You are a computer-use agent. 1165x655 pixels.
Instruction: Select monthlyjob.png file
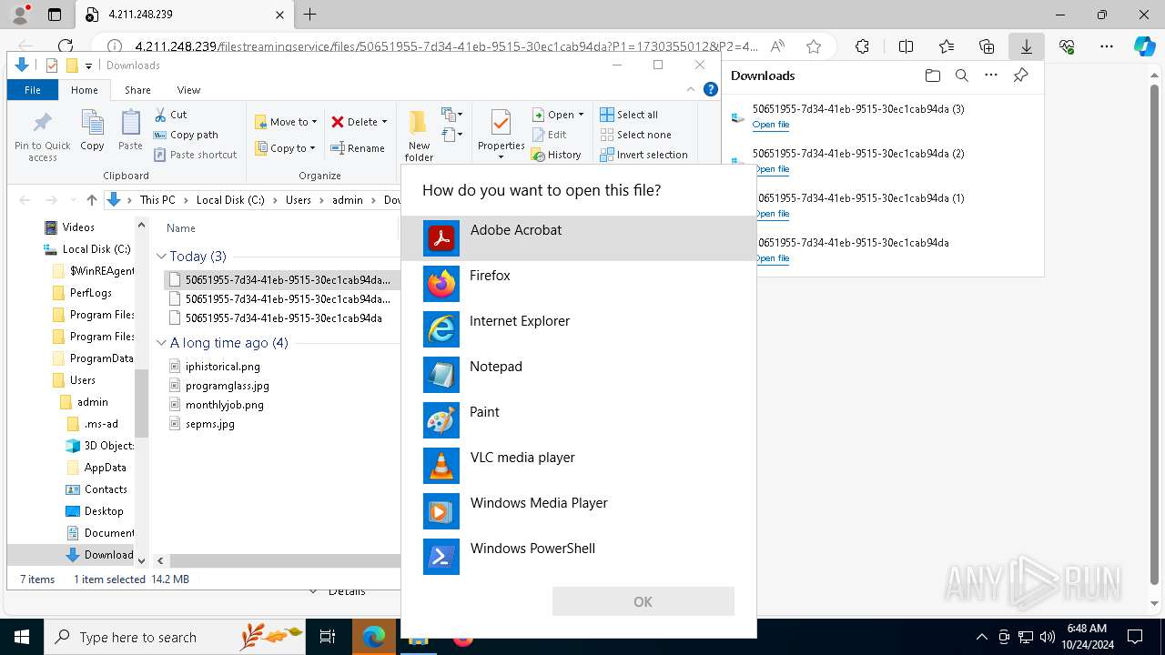click(x=224, y=405)
